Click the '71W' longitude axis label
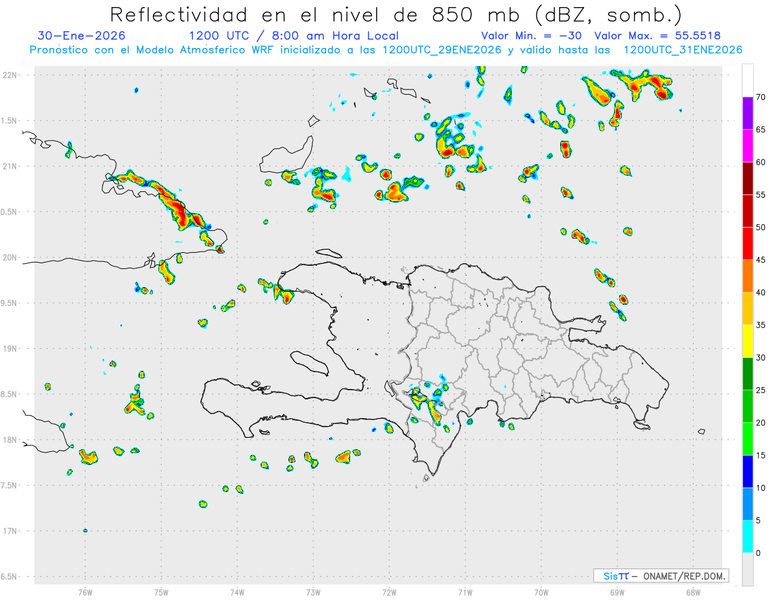This screenshot has width=778, height=601. click(465, 593)
